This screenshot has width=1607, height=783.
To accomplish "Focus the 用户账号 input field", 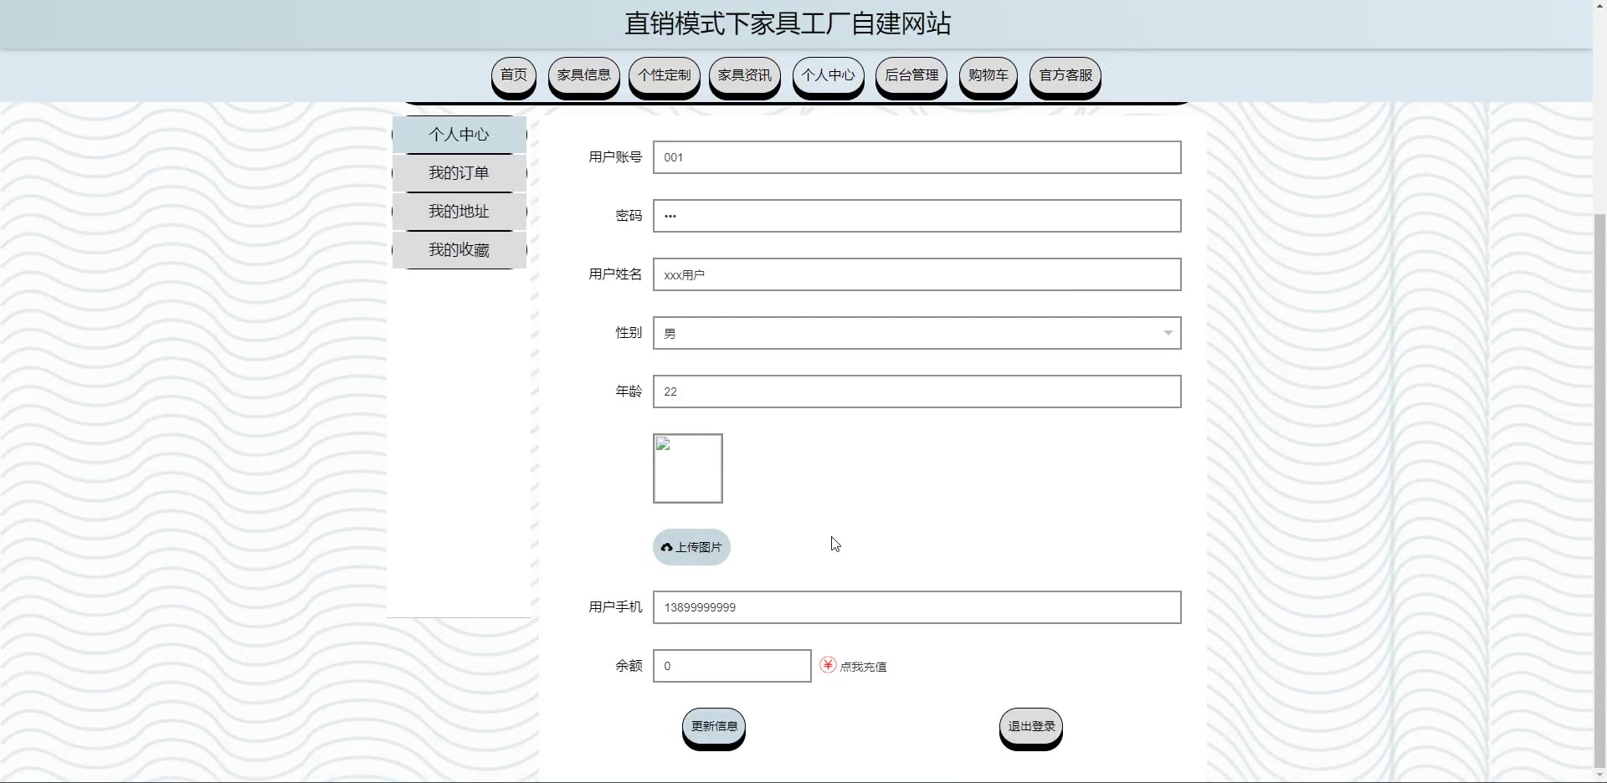I will 916,157.
